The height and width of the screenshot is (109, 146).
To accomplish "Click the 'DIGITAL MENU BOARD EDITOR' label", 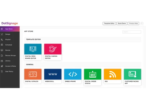I will [x=31, y=57].
